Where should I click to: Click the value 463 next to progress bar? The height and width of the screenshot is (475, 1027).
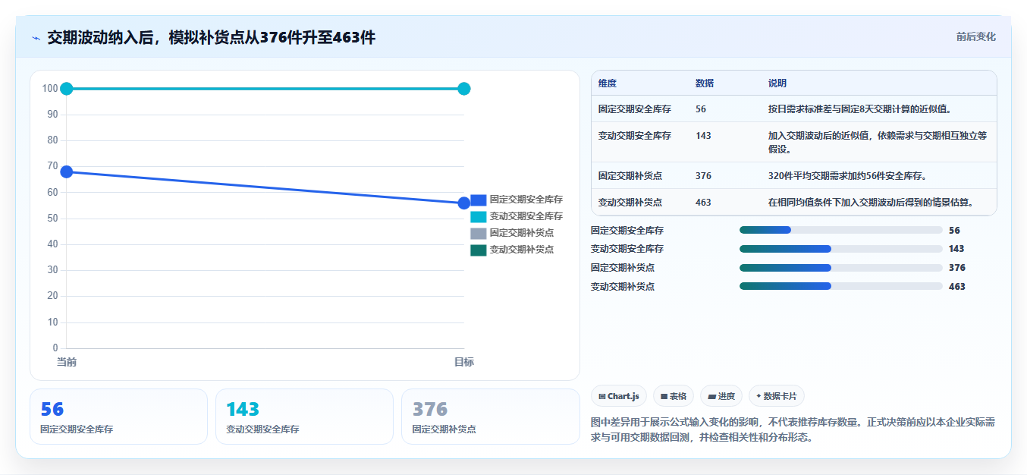pyautogui.click(x=956, y=287)
